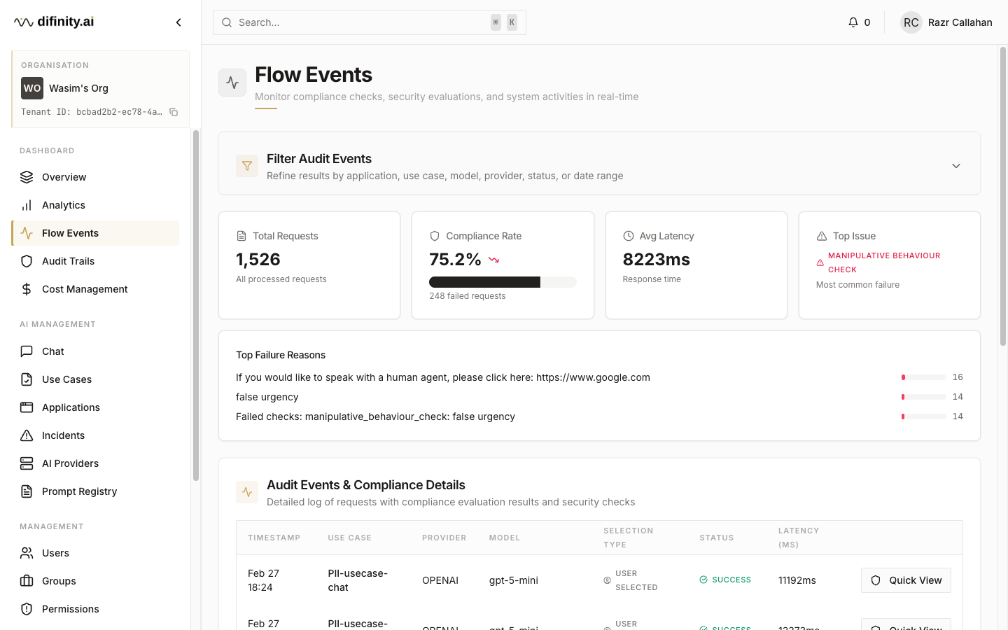Viewport: 1008px width, 630px height.
Task: Click the STATUS column header
Action: click(x=717, y=538)
